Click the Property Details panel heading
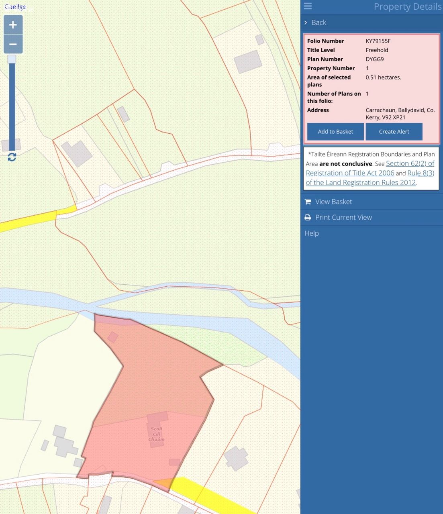Screen dimensions: 443x514 407,7
